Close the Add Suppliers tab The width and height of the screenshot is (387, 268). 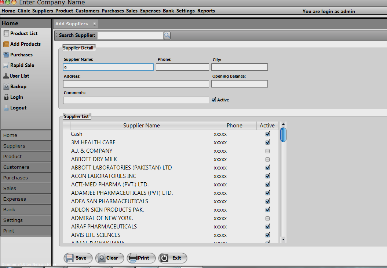(94, 24)
